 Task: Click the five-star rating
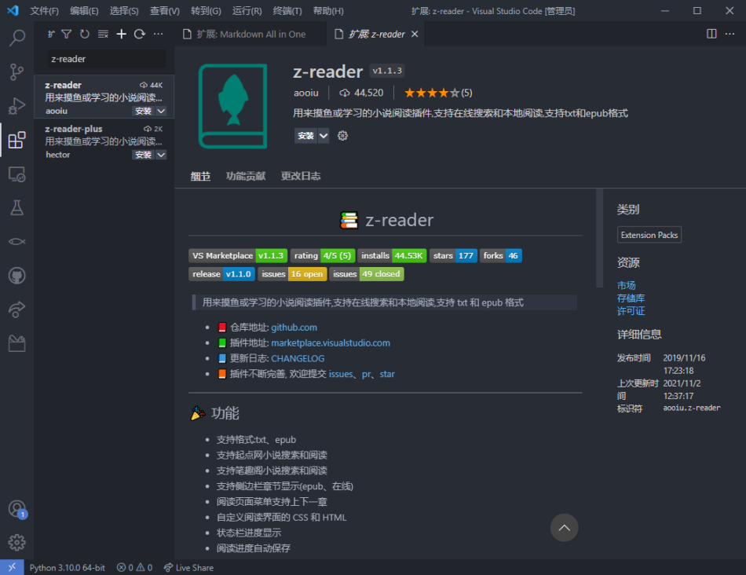pos(437,93)
